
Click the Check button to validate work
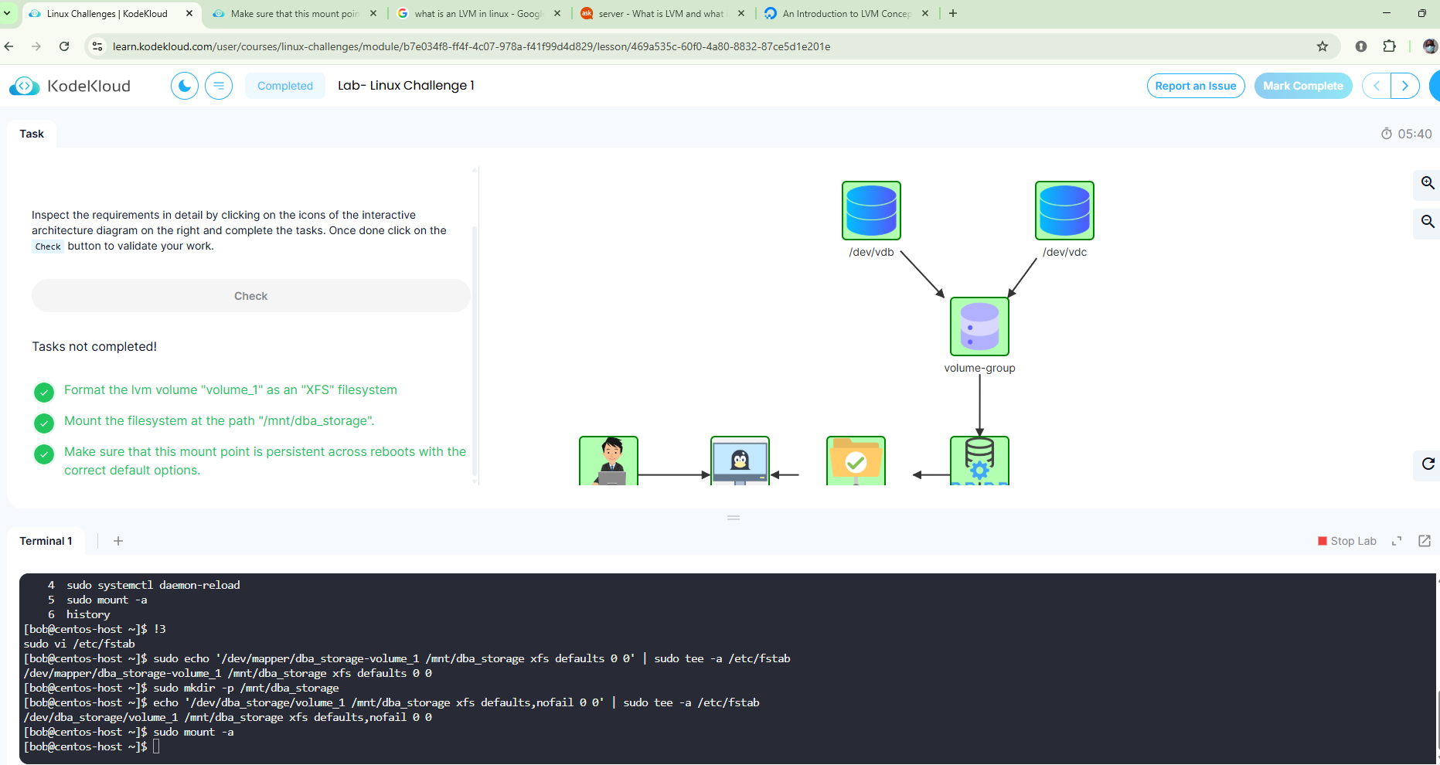[x=250, y=296]
